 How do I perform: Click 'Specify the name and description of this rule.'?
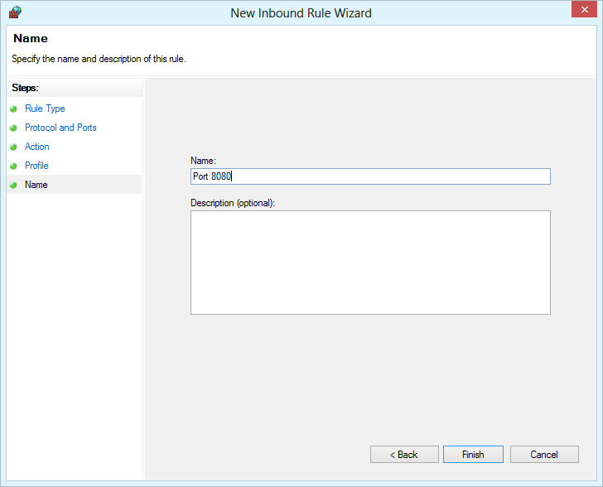pos(99,59)
